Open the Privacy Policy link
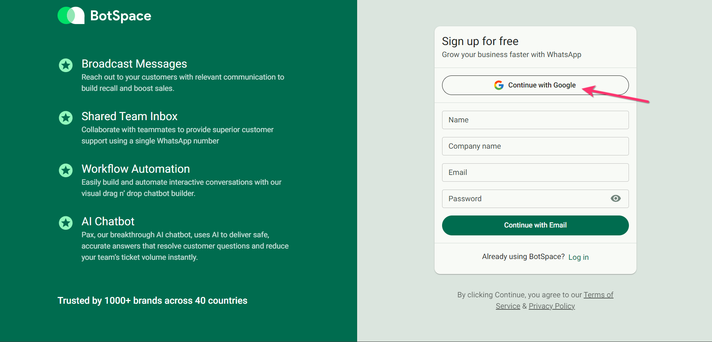 pos(552,306)
